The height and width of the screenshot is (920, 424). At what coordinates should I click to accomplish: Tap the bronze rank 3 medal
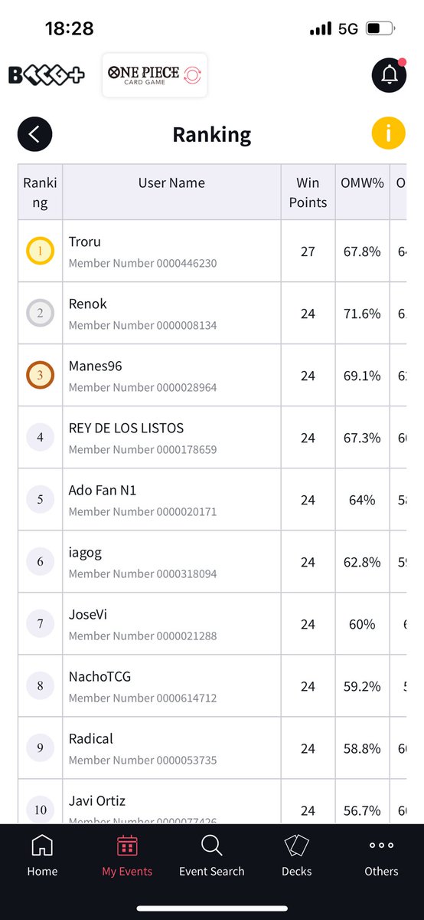tap(40, 375)
